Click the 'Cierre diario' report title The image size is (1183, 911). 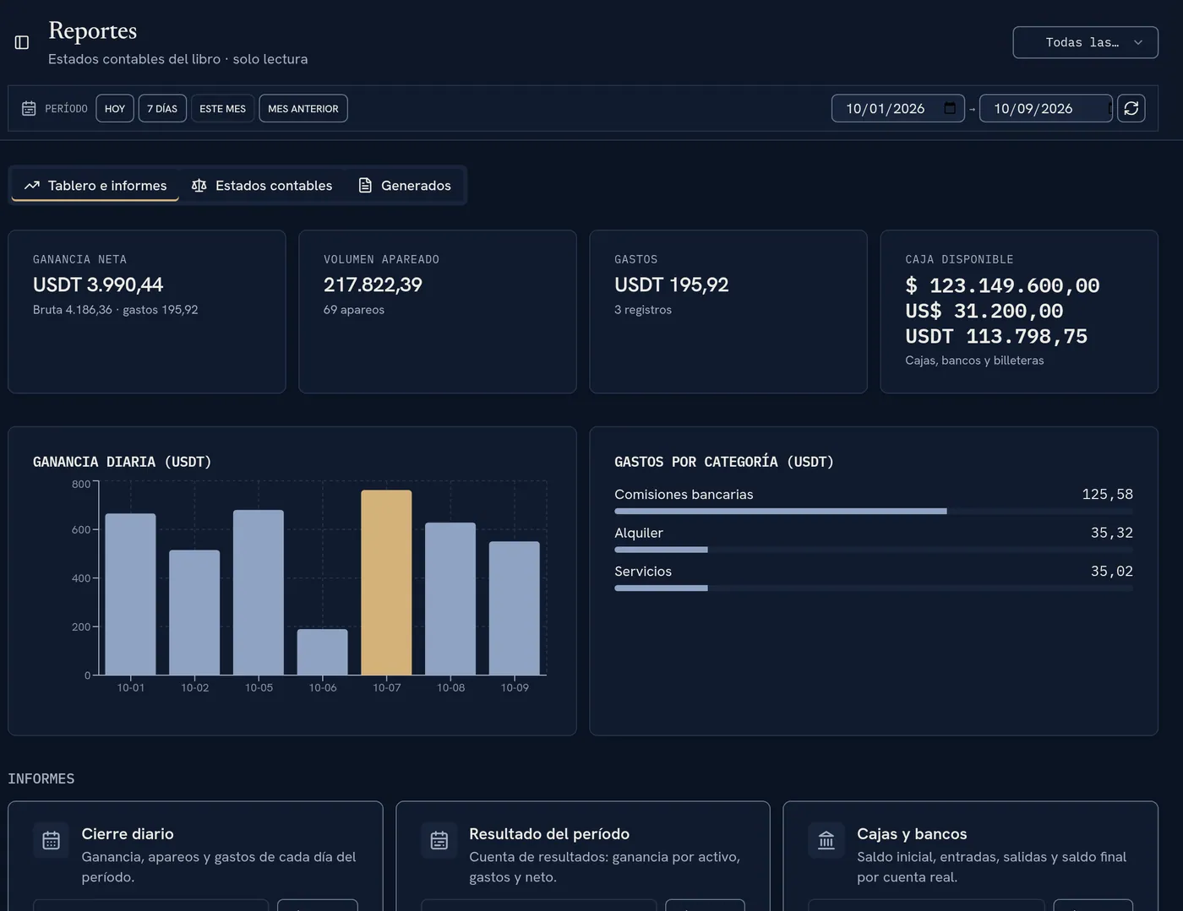pos(128,833)
